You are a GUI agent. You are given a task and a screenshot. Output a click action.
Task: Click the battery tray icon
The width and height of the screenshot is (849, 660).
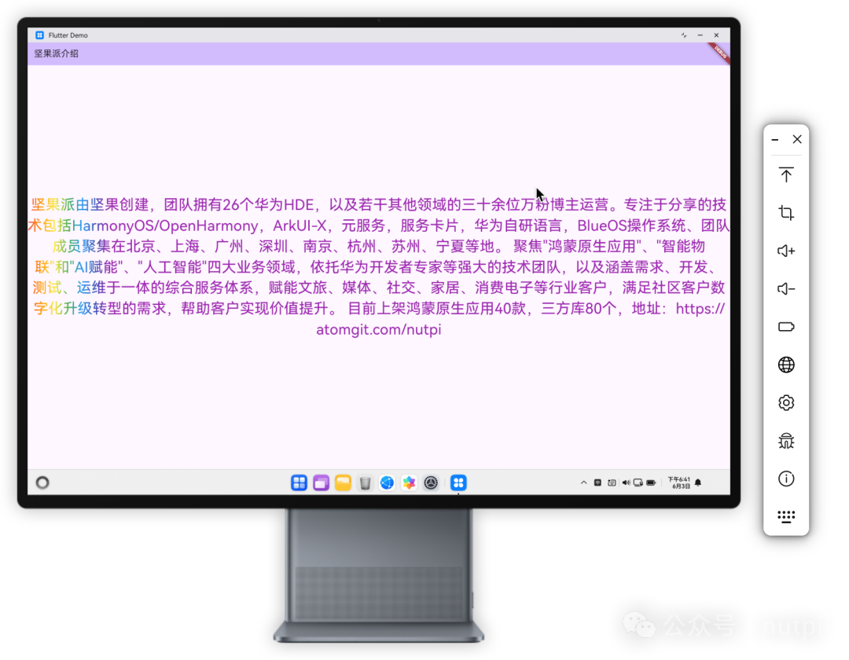[x=652, y=482]
